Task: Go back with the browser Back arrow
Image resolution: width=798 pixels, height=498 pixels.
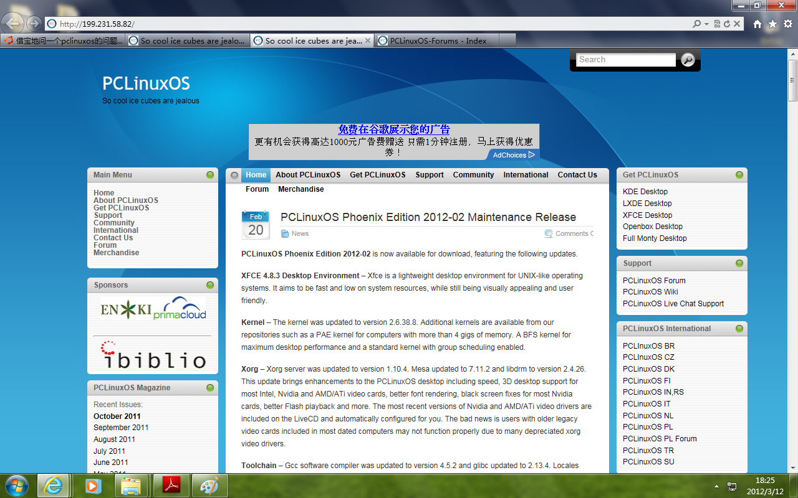Action: [14, 24]
